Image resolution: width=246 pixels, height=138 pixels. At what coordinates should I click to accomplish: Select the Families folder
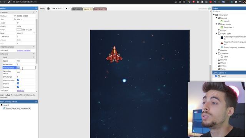point(224,50)
